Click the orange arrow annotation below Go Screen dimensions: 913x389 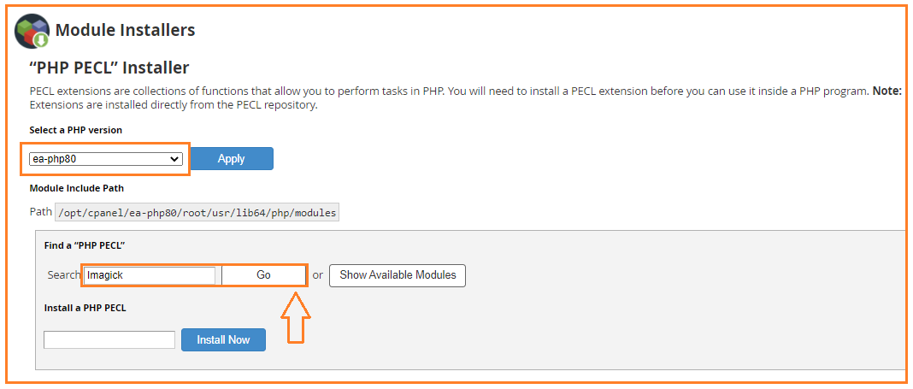point(296,317)
